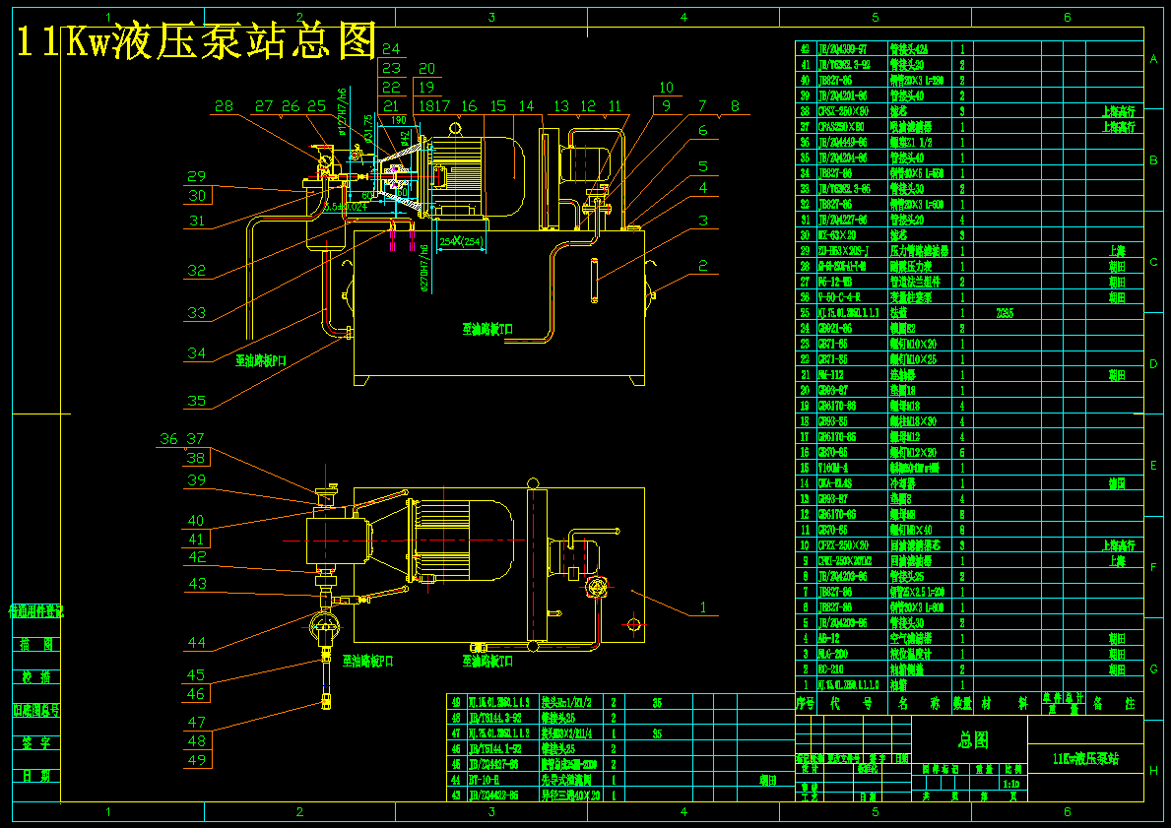This screenshot has height=828, width=1171.
Task: Select the "ø127H7/h6" fit dimension
Action: click(x=342, y=113)
